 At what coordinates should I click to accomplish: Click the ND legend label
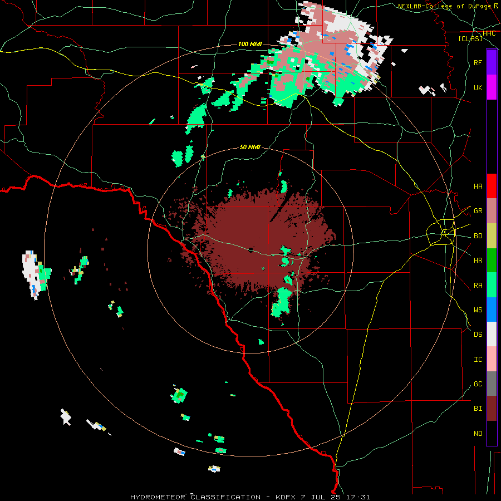tap(478, 434)
